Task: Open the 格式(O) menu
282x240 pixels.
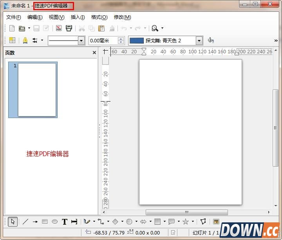Action: point(99,17)
